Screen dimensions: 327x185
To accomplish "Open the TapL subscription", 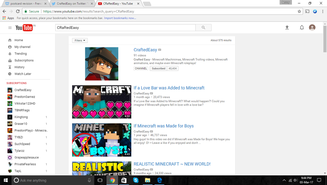I will tap(18, 171).
